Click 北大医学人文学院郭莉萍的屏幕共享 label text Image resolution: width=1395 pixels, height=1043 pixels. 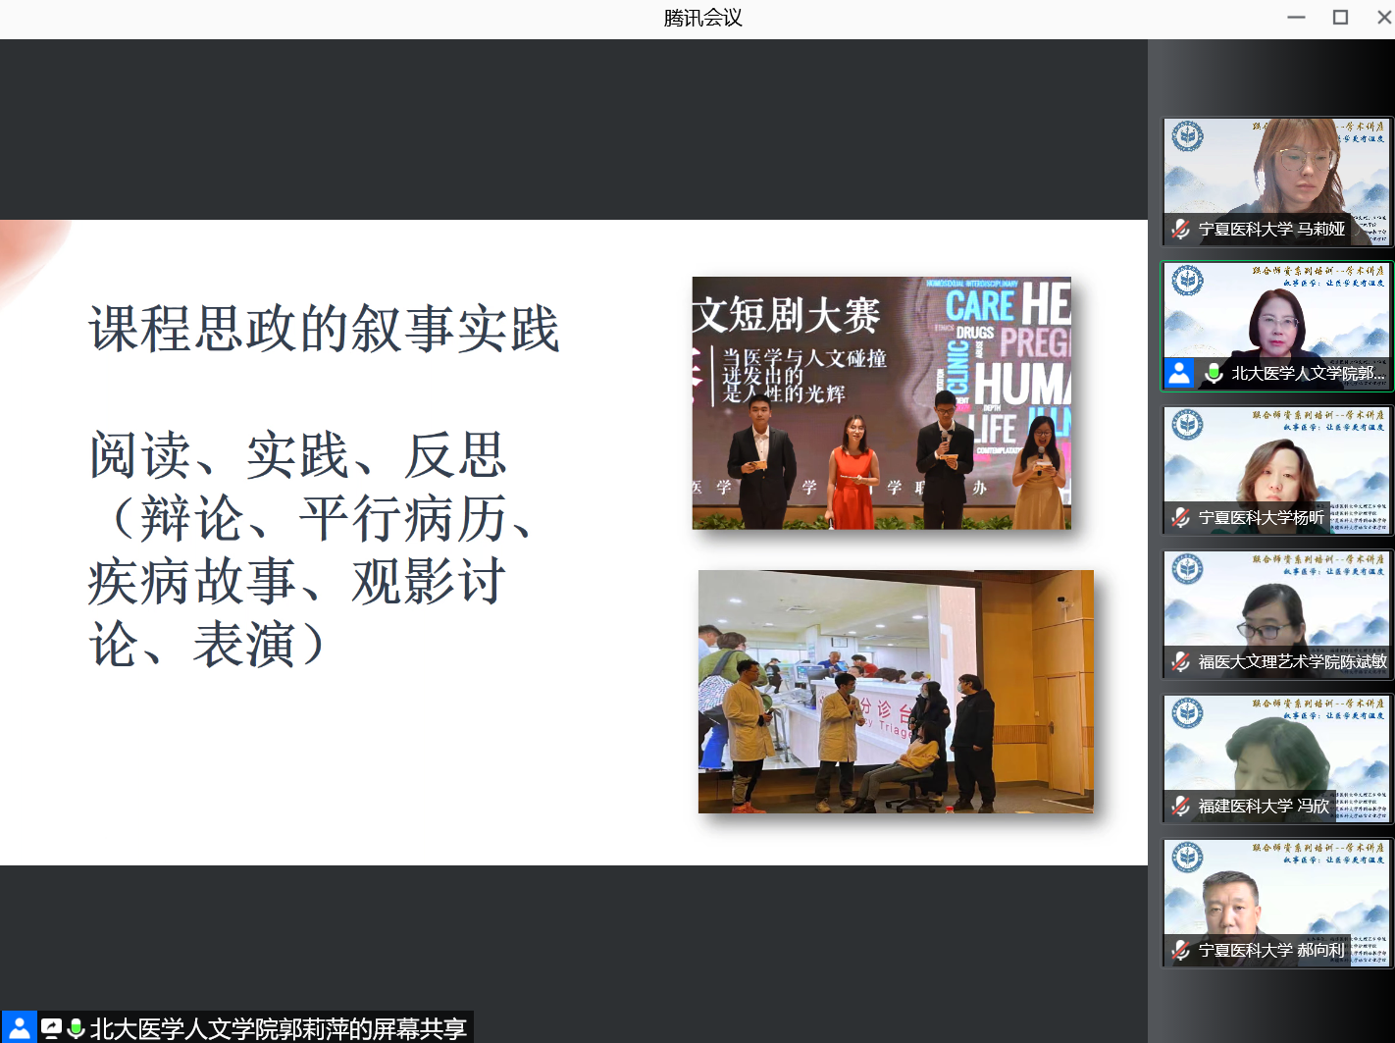coord(278,1028)
